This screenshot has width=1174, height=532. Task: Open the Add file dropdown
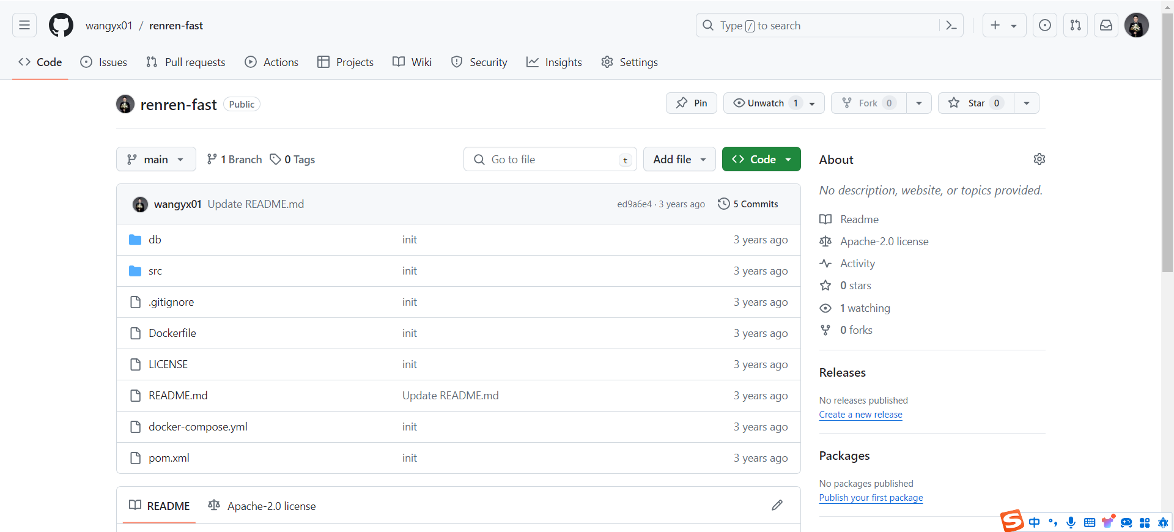pyautogui.click(x=679, y=159)
